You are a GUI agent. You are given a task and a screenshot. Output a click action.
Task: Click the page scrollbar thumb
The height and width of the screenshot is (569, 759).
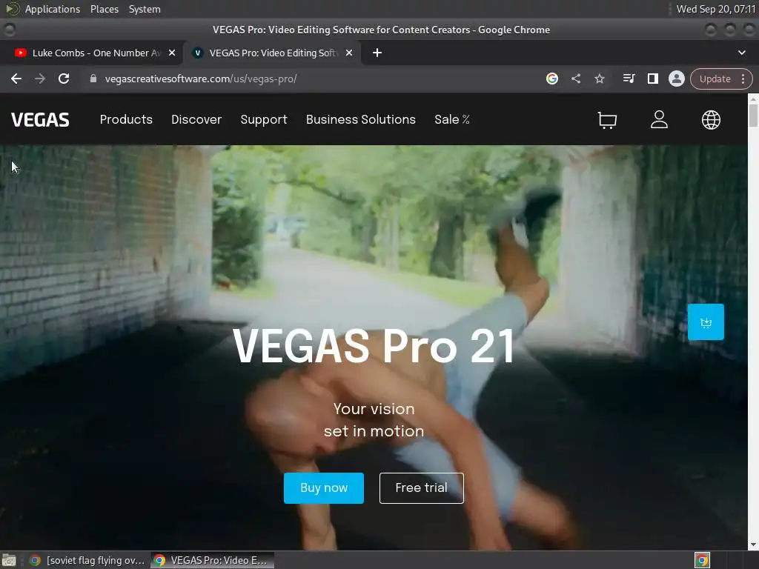pos(753,115)
